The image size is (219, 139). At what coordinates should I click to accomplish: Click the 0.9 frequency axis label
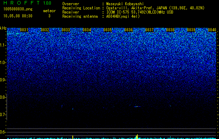pos(3,80)
